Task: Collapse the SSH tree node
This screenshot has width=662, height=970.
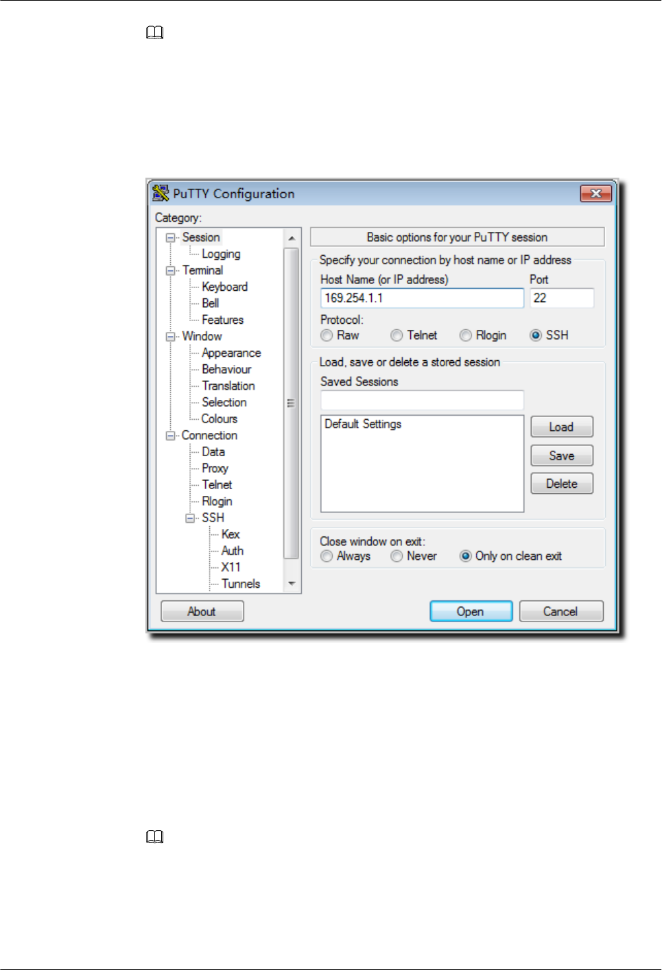Action: (190, 518)
